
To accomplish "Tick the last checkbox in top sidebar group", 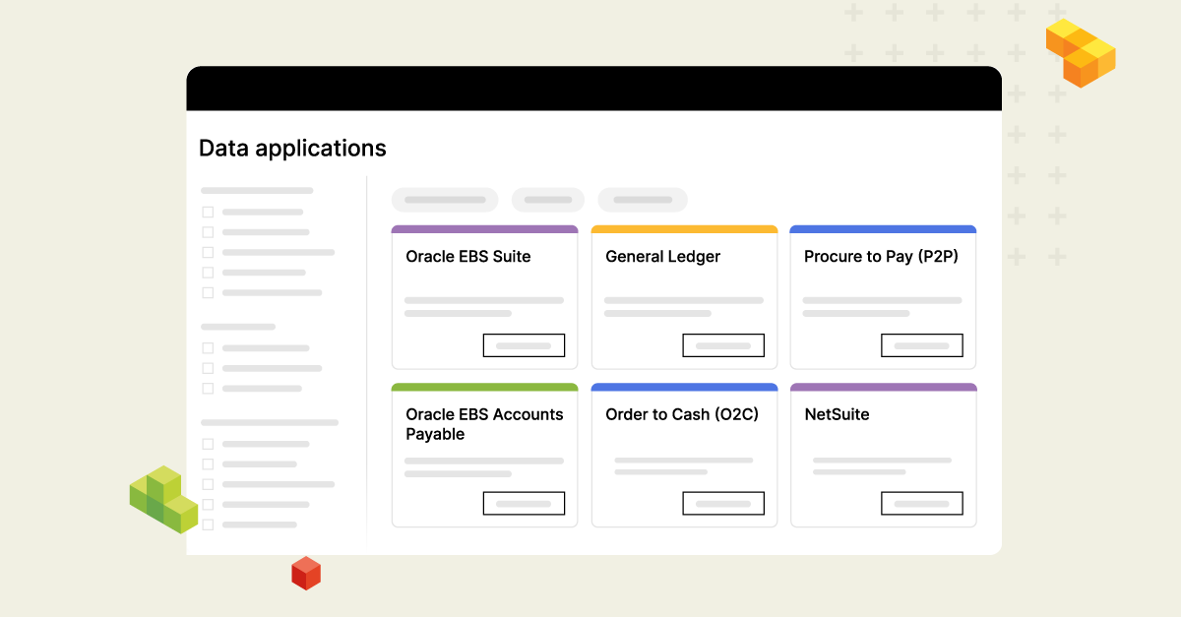I will [208, 292].
